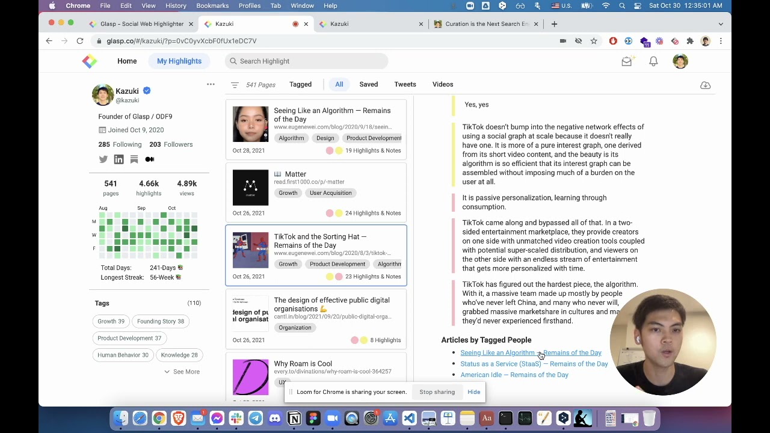Image resolution: width=770 pixels, height=433 pixels.
Task: Open Kazuki's Substack bookmark icon
Action: pos(134,159)
